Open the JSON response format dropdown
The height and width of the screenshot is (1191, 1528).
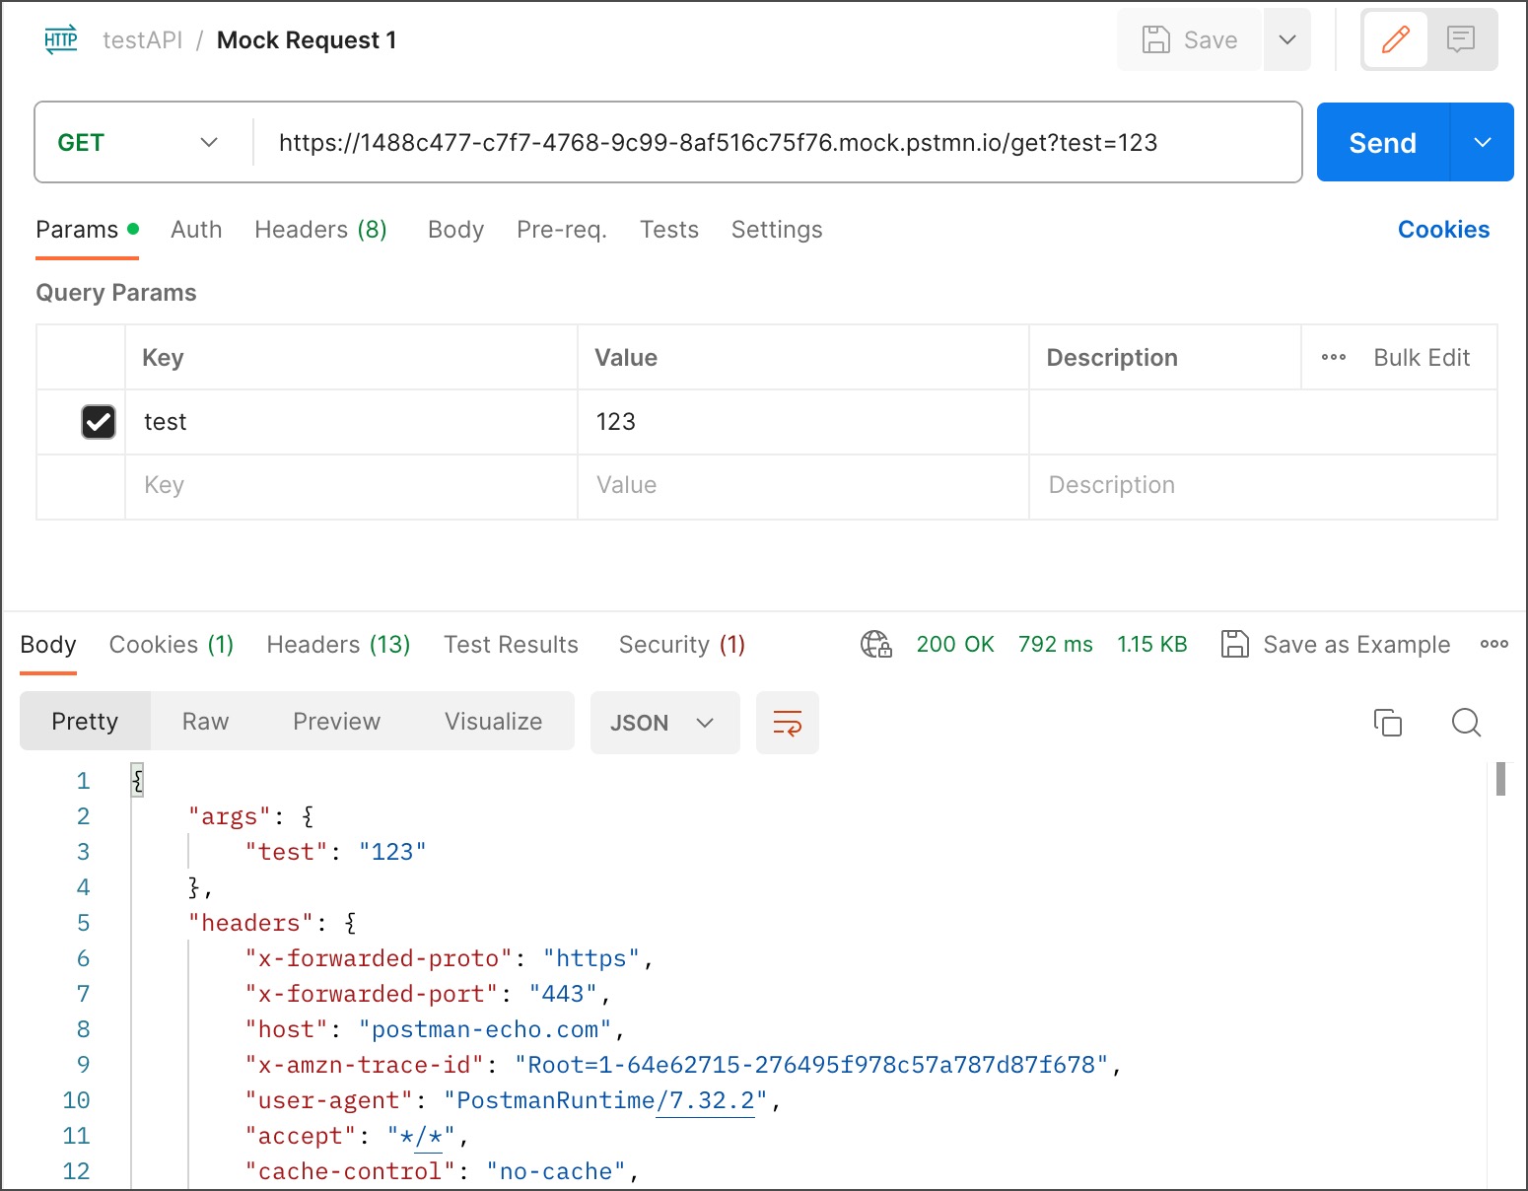(664, 723)
